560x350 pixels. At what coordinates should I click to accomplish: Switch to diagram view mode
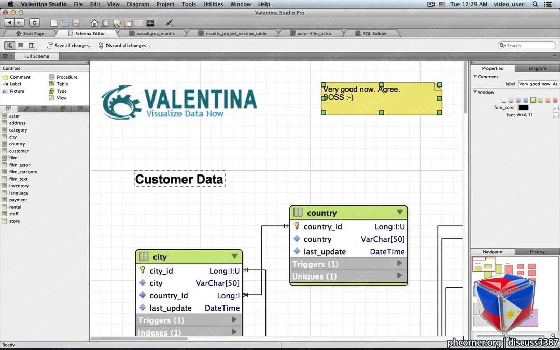point(10,46)
